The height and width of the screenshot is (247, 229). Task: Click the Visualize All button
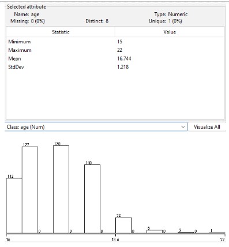(207, 127)
